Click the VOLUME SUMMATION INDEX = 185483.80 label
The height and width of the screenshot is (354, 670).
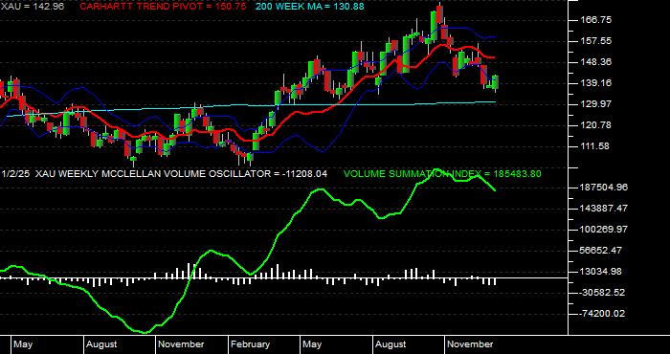(442, 174)
